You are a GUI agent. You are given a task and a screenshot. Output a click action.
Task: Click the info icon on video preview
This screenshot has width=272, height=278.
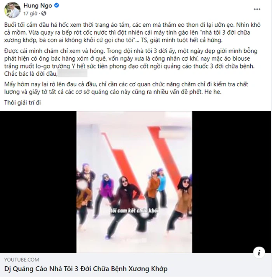coord(259,252)
